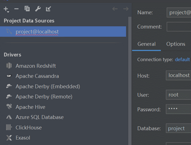Open driver settings via wrench icon
The width and height of the screenshot is (191, 145).
(x=38, y=9)
